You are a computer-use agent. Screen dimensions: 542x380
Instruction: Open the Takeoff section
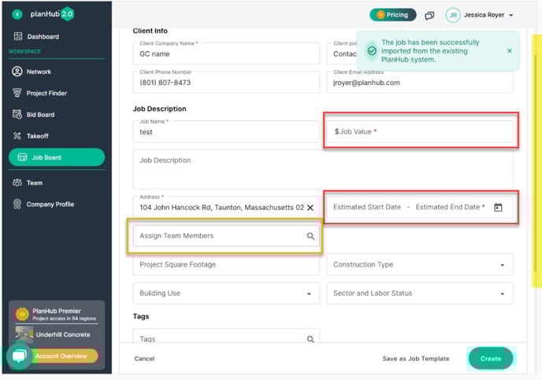coord(38,136)
